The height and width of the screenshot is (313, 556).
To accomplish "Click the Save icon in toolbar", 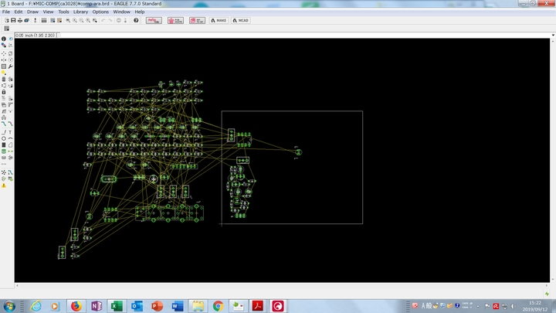I will click(12, 20).
